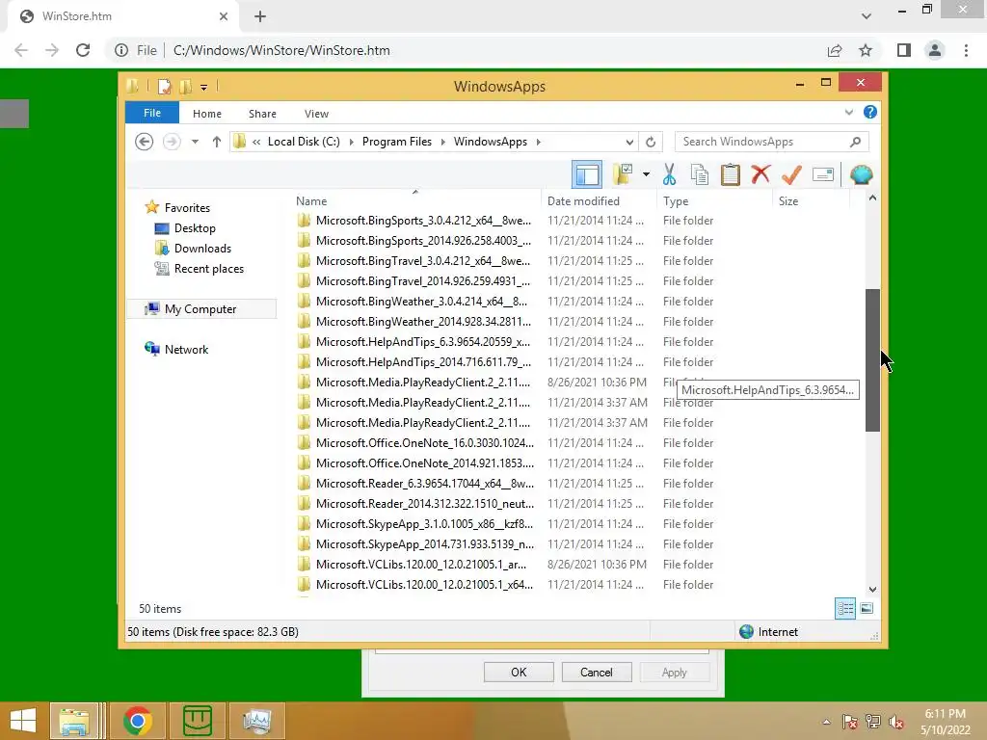Open Google Chrome from the taskbar

pos(138,721)
